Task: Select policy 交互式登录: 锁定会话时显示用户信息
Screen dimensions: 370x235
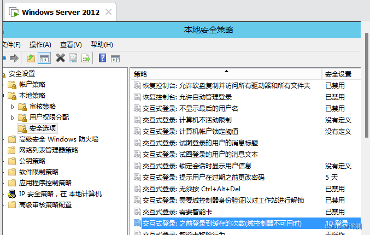Action: click(x=197, y=166)
